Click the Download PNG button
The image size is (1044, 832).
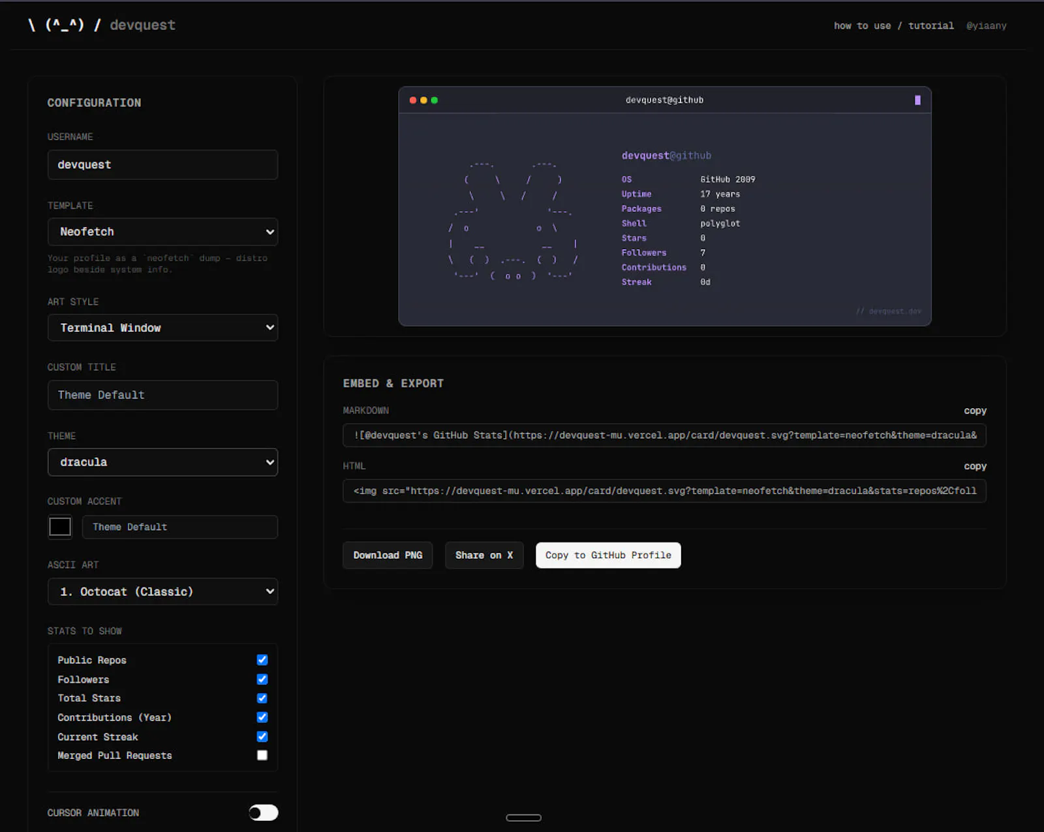pyautogui.click(x=388, y=556)
